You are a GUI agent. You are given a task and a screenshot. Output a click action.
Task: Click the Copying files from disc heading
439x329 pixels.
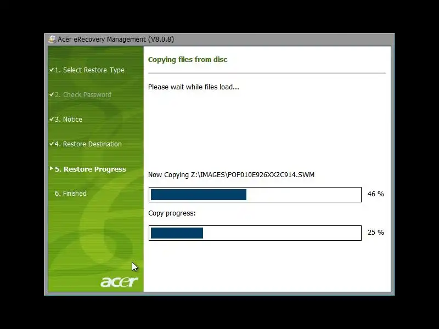click(x=188, y=60)
